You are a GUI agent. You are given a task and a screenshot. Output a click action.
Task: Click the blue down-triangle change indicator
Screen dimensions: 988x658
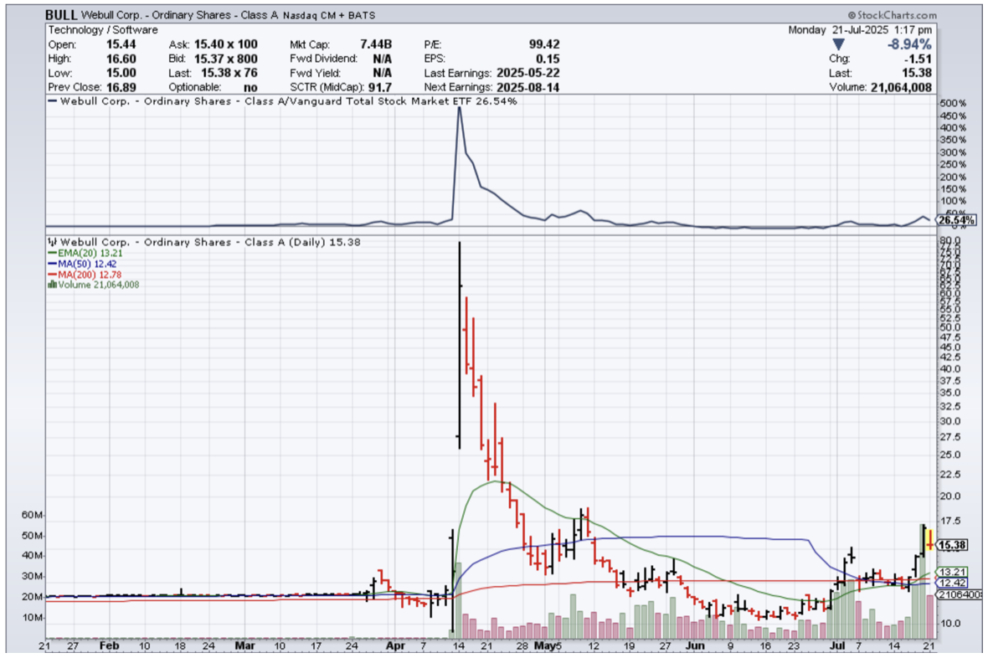[x=840, y=44]
